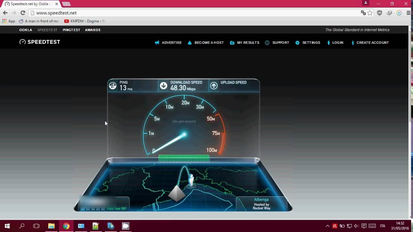Click the LOGIN person icon
This screenshot has height=232, width=413.
point(329,43)
